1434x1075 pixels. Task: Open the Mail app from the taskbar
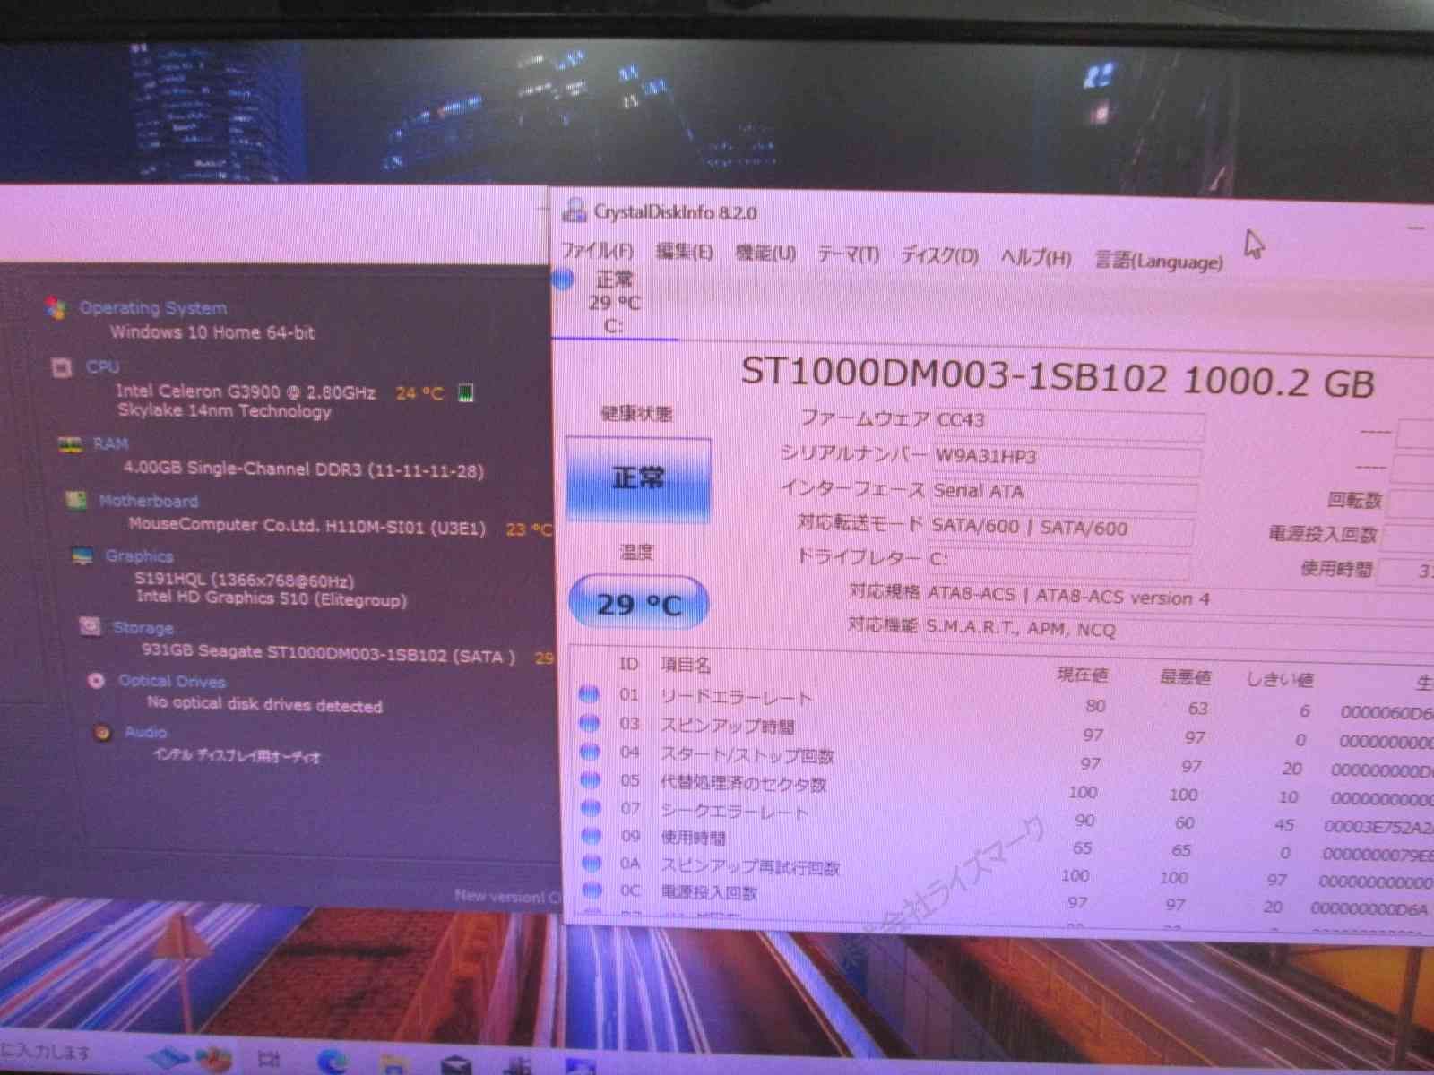[x=456, y=1065]
